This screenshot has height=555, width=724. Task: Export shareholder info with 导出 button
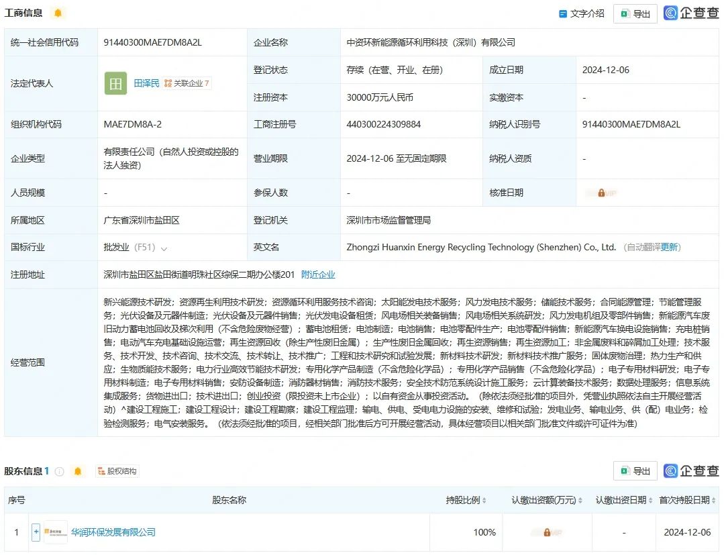635,470
